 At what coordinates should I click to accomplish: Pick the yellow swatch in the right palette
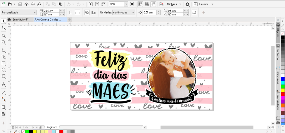click(283, 90)
